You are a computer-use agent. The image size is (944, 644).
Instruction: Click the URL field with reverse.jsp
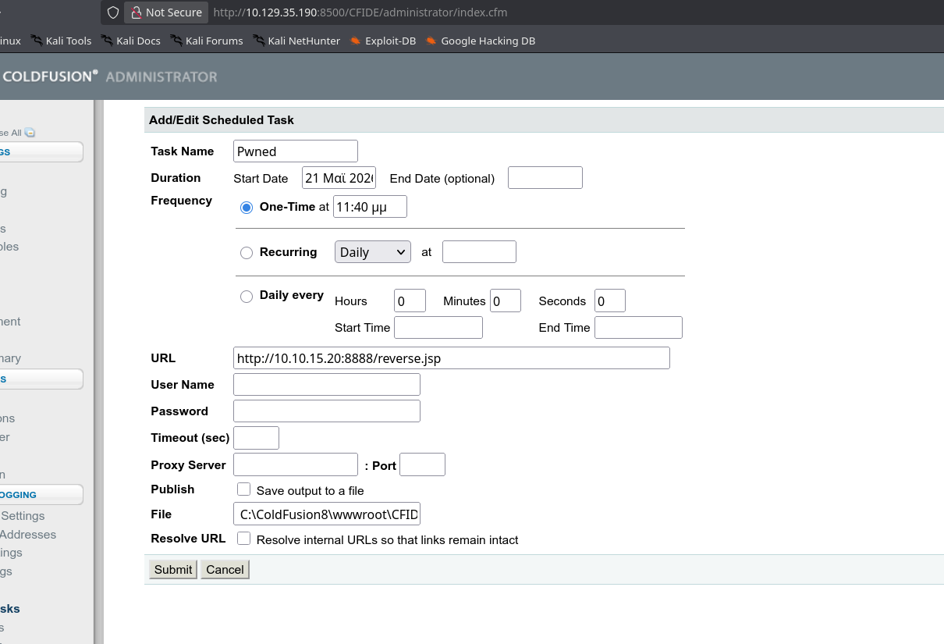[452, 358]
